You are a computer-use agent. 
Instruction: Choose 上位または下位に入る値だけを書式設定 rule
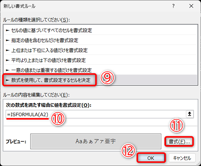[x=100, y=50]
